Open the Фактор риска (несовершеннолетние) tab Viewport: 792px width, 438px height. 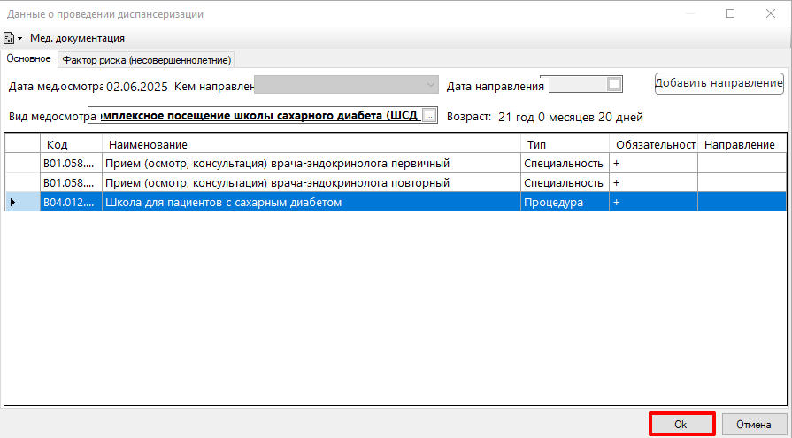coord(147,60)
